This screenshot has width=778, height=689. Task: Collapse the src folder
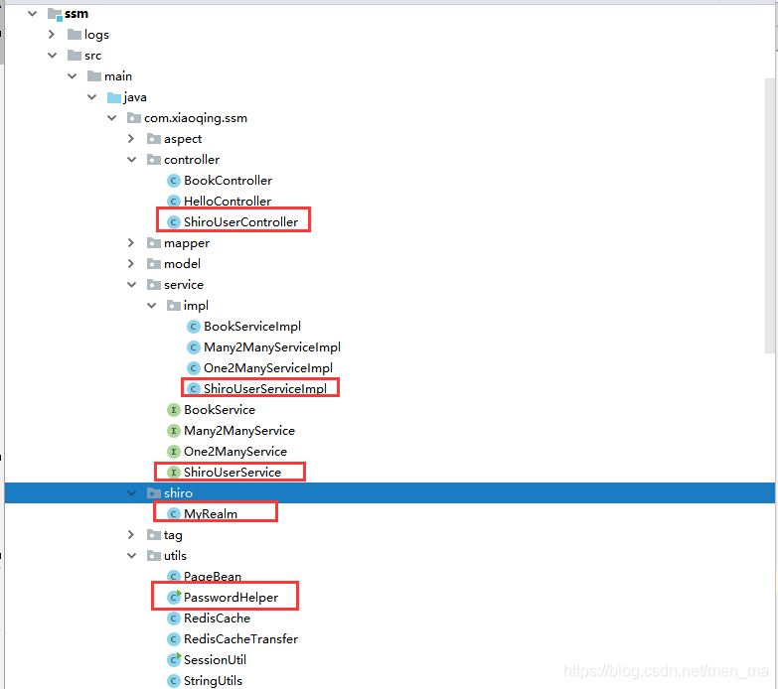pyautogui.click(x=52, y=55)
